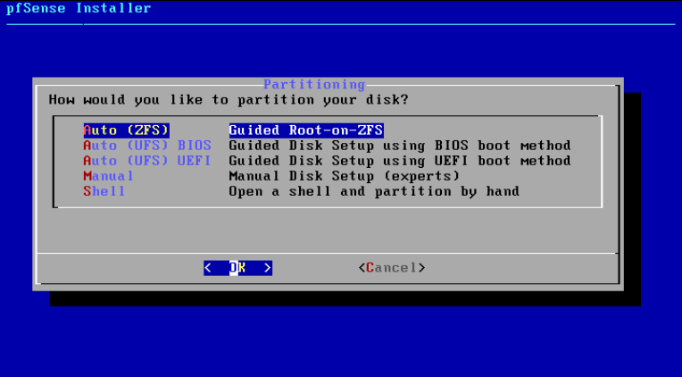Viewport: 682px width, 377px height.
Task: Pick the Manual disk setup option
Action: [x=108, y=176]
